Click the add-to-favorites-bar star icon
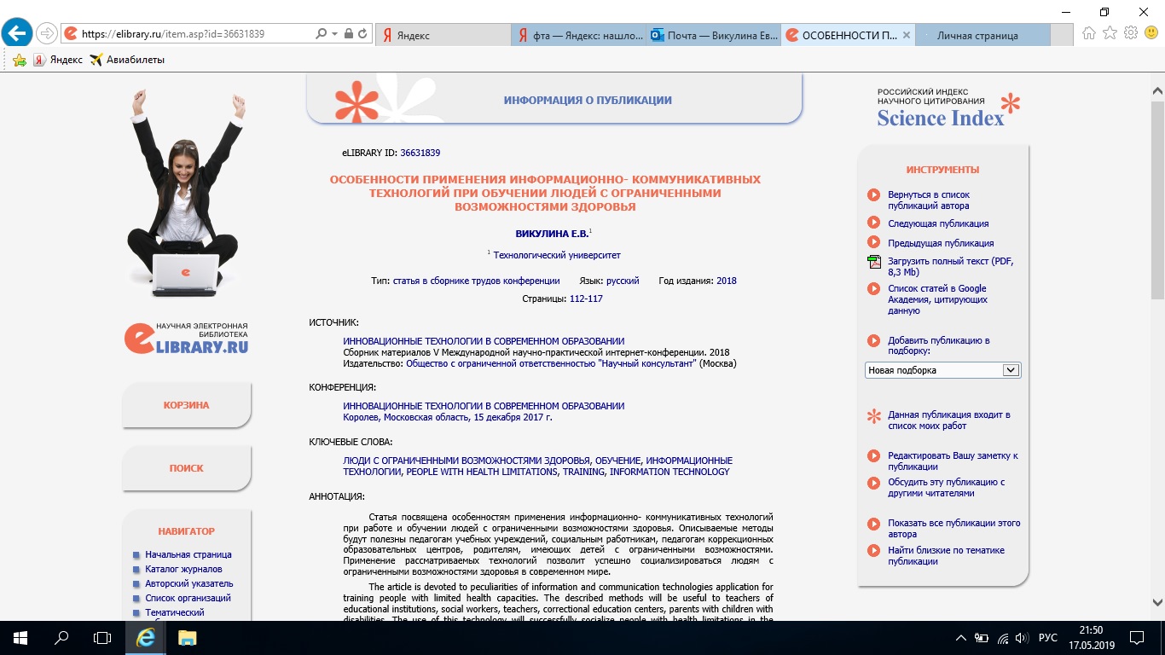 20,60
